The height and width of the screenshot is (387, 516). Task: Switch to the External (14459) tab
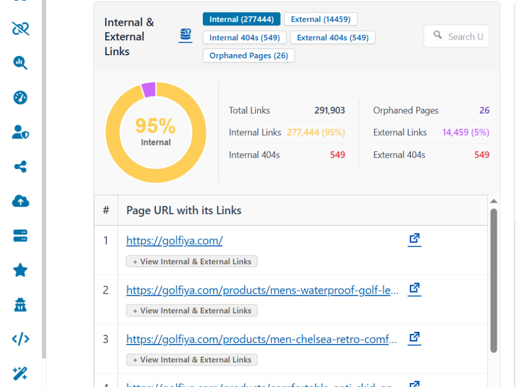pos(320,19)
